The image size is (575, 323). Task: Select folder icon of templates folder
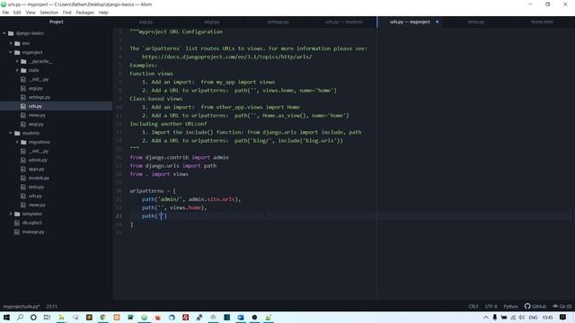17,214
